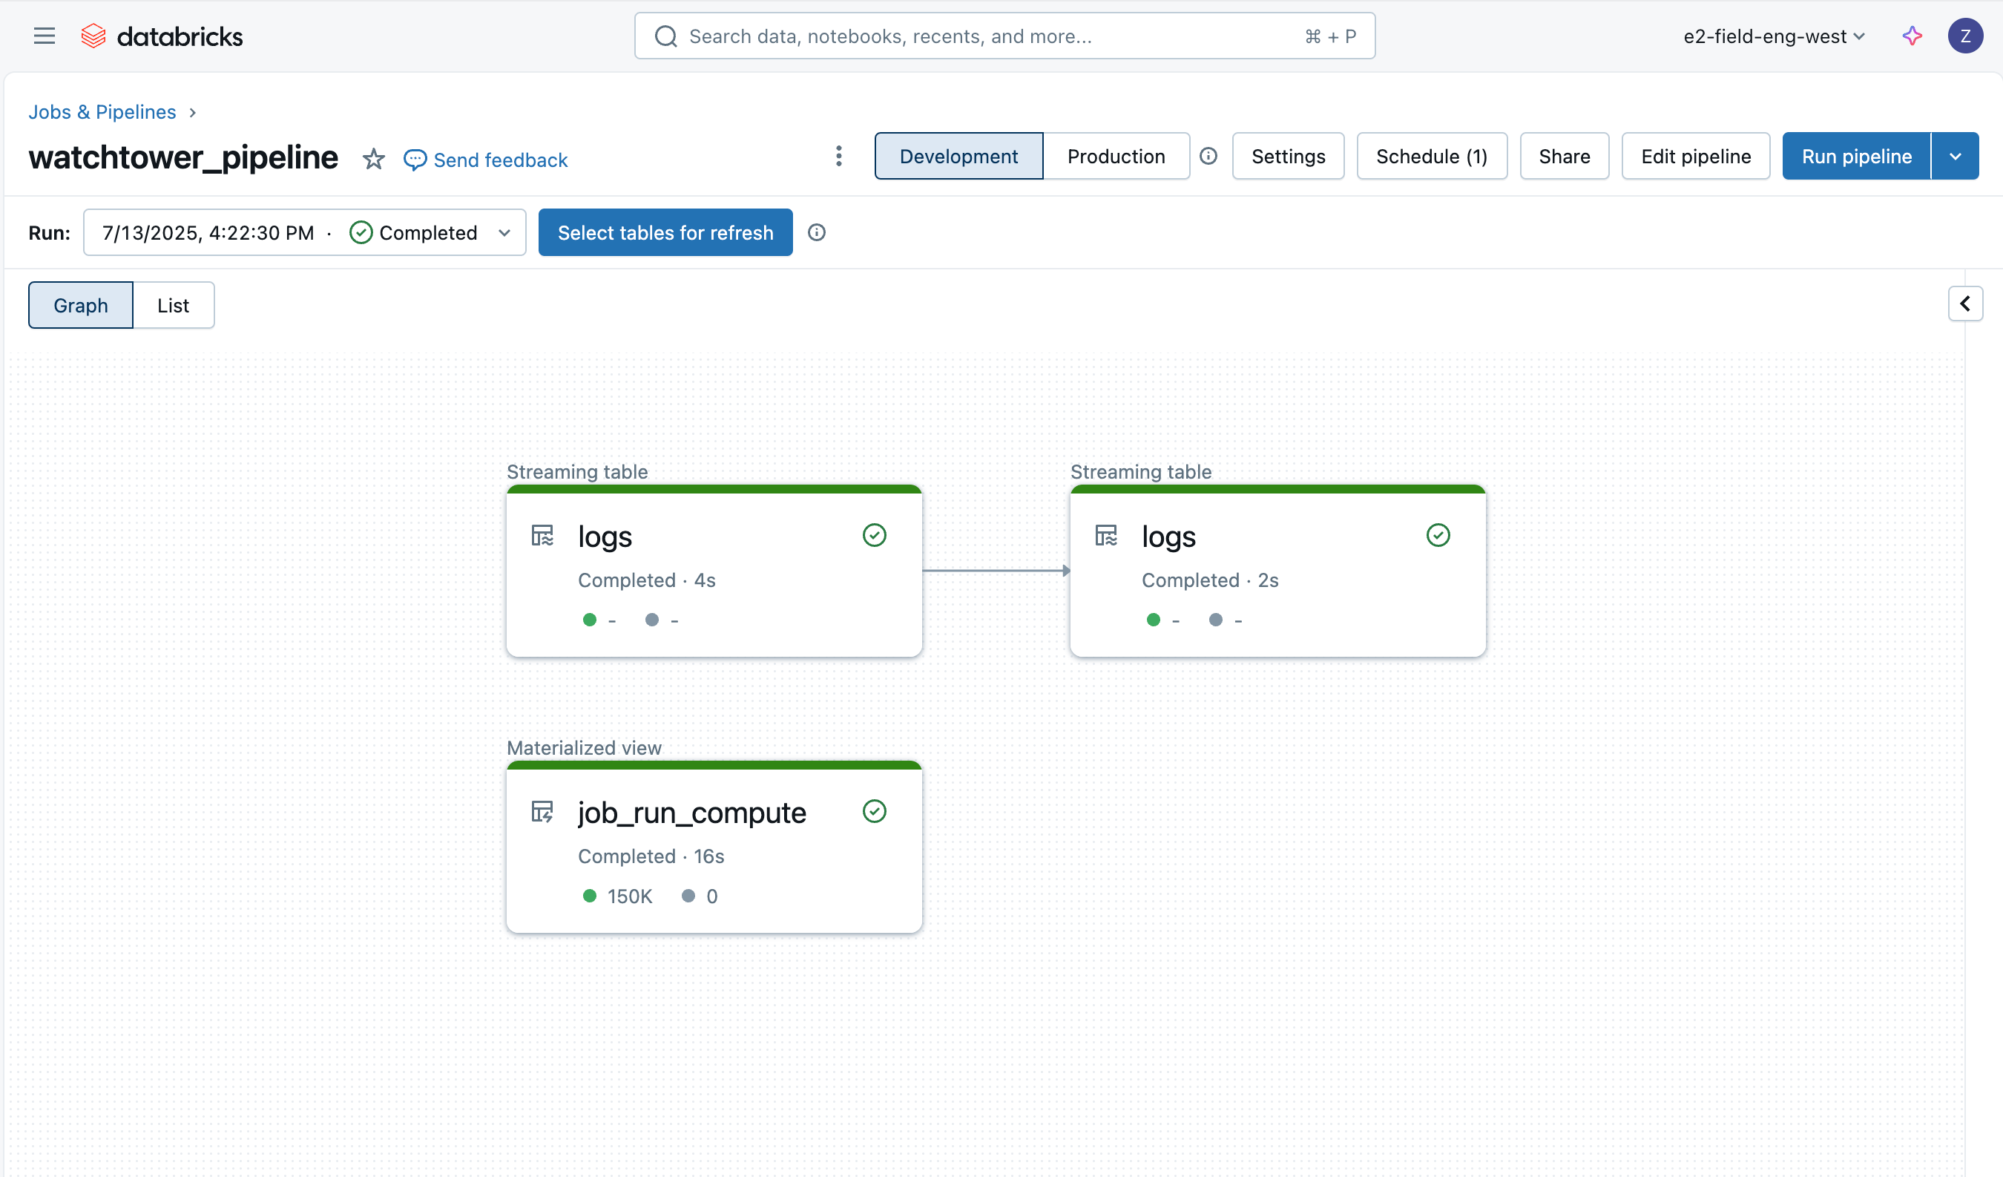Click the streaming table icon on left logs node
The height and width of the screenshot is (1177, 2003).
[544, 535]
